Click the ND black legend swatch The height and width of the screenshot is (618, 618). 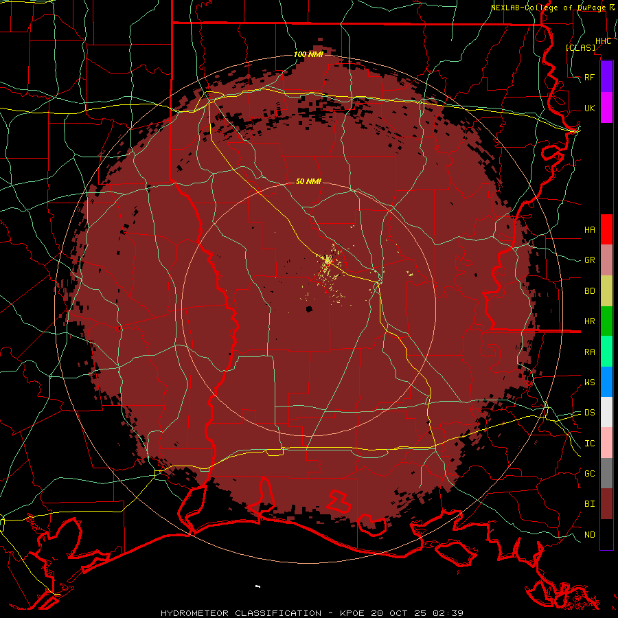click(x=606, y=534)
